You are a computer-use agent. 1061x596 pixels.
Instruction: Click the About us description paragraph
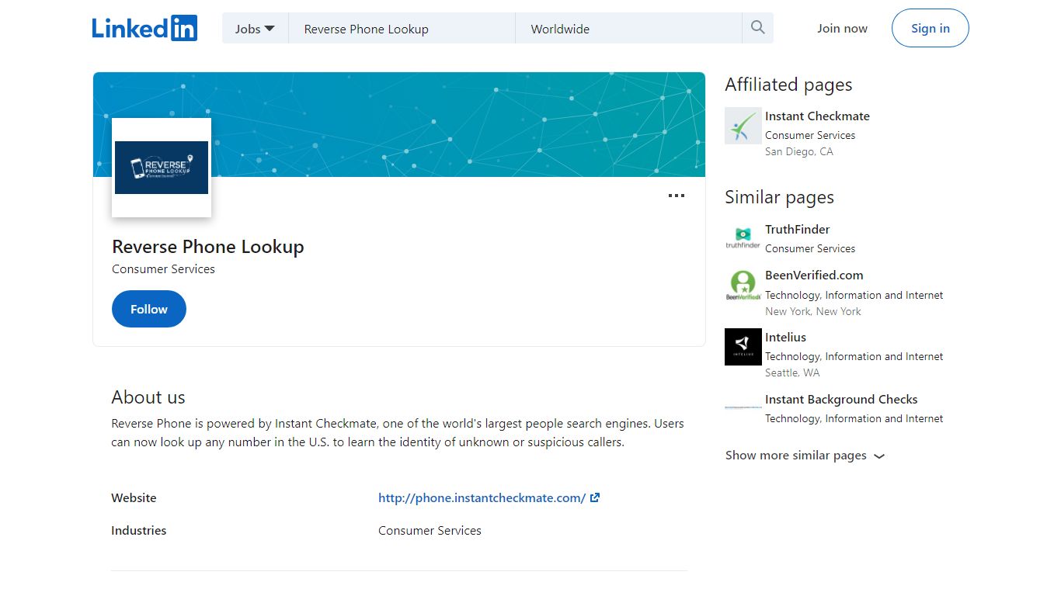tap(398, 433)
